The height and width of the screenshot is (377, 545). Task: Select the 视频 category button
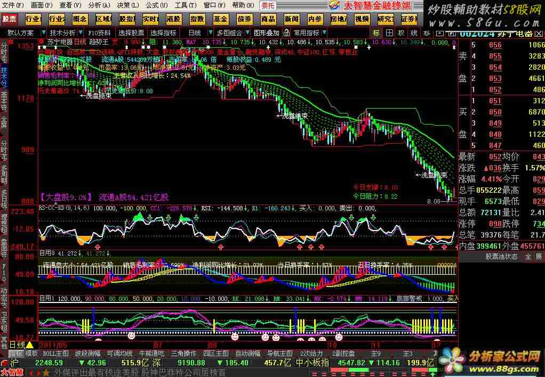(362, 19)
